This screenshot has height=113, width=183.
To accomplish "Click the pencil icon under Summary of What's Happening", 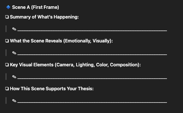I will [14, 29].
